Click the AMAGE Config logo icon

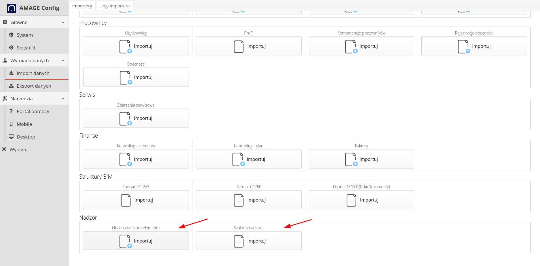click(12, 8)
